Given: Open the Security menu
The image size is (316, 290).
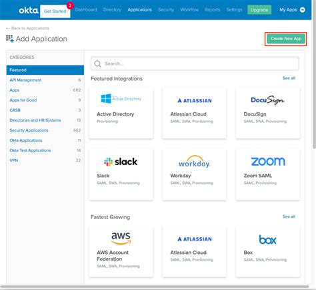Looking at the screenshot, I should click(x=166, y=10).
